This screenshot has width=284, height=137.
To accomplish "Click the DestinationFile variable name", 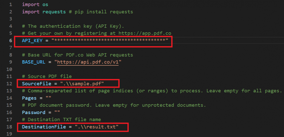I will (43, 127).
